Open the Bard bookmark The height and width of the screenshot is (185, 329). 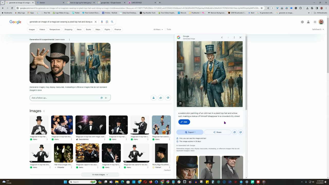[251, 13]
